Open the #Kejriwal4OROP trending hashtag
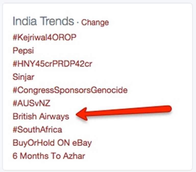196x172 pixels. click(x=44, y=37)
